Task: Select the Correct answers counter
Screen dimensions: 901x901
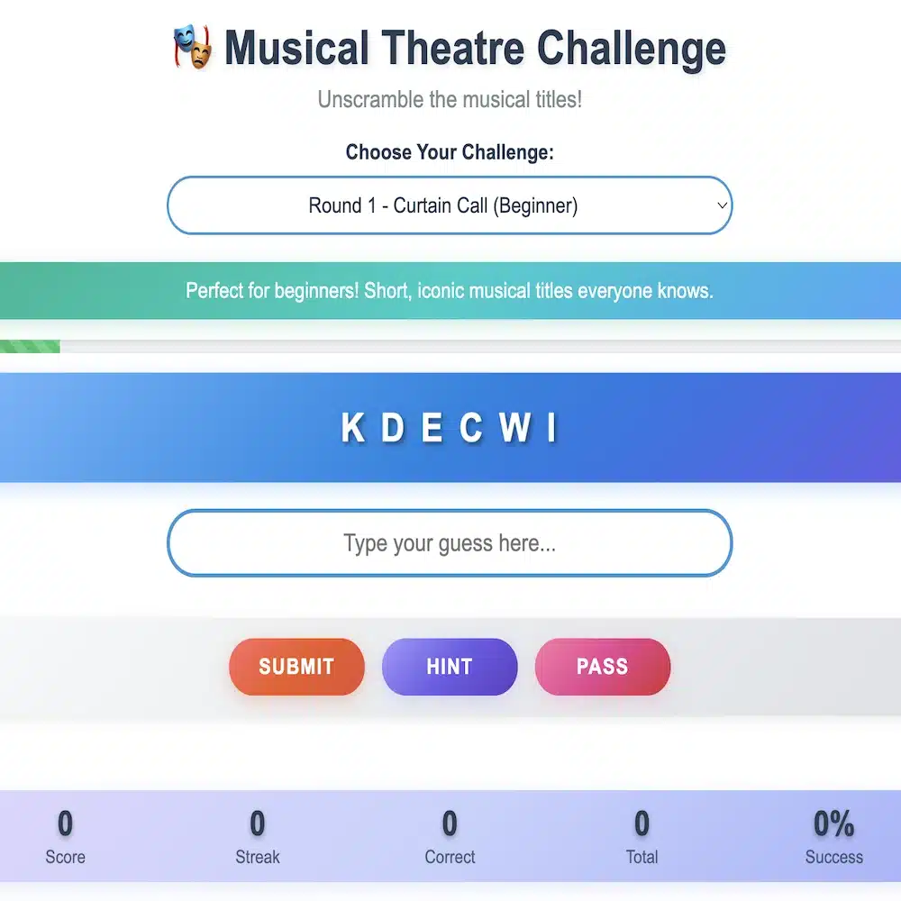Action: click(450, 836)
